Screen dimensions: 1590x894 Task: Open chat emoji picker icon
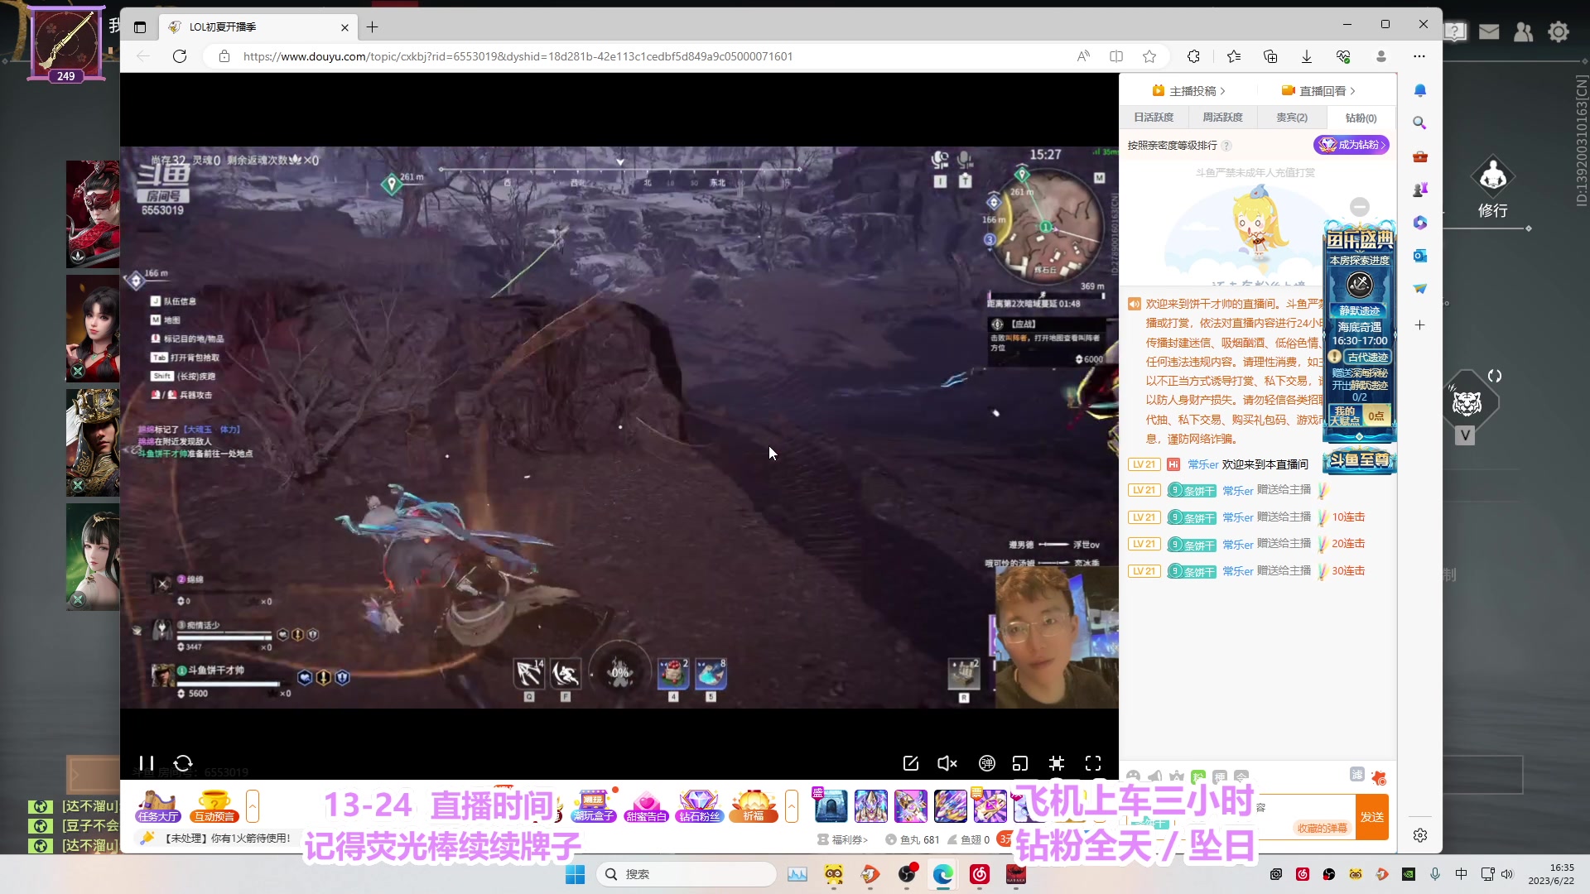(x=1133, y=776)
